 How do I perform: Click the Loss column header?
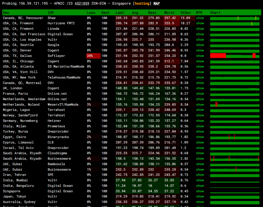(91, 13)
